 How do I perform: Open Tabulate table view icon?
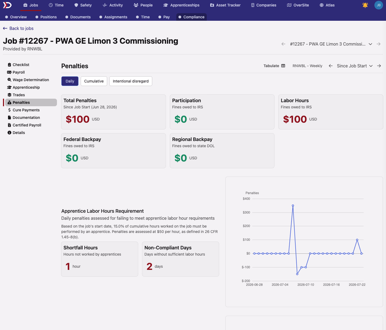point(283,66)
